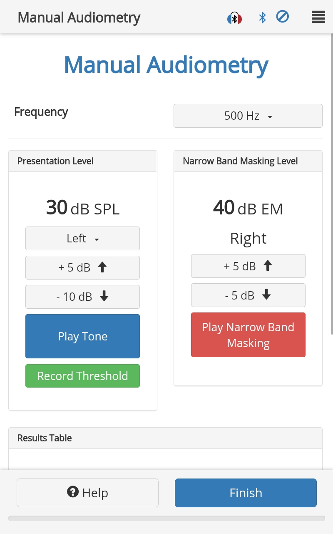Click the up arrow on presentation level +5 dB
Viewport: 333px width, 534px height.
pos(102,267)
